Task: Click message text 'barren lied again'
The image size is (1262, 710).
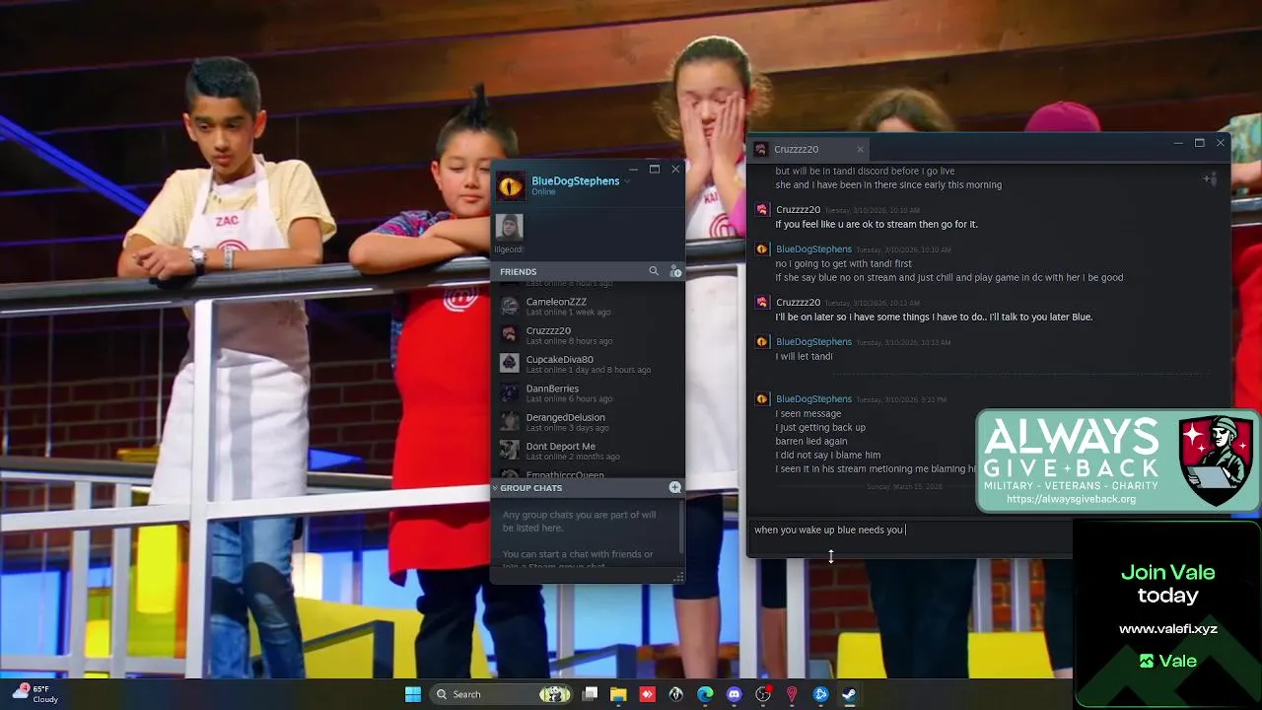Action: point(811,442)
